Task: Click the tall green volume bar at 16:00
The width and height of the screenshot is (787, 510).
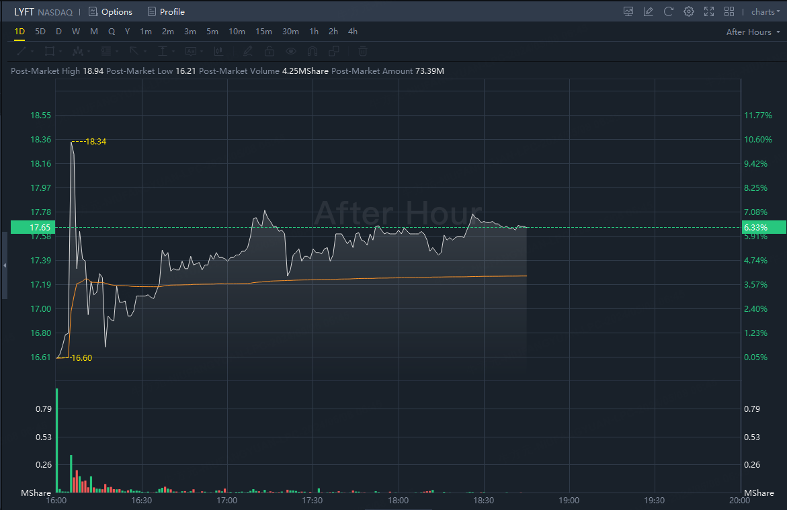Action: [56, 440]
